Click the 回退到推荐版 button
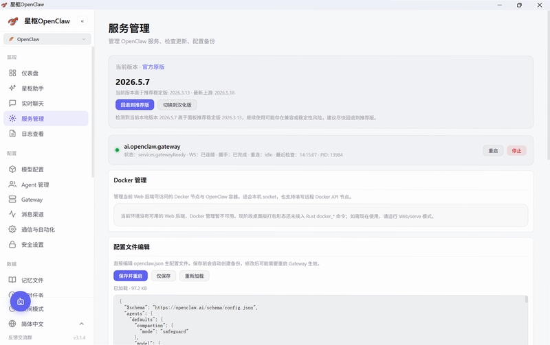The image size is (550, 345). click(135, 105)
